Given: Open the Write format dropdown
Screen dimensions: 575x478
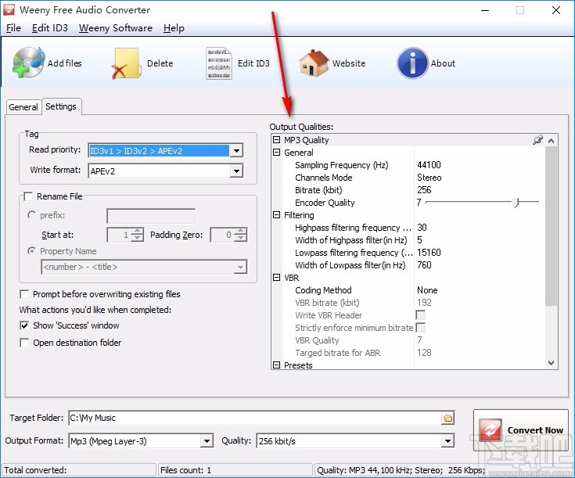Looking at the screenshot, I should coord(236,171).
